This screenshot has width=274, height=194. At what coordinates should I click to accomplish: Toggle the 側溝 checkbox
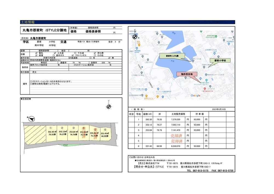pos(36,55)
